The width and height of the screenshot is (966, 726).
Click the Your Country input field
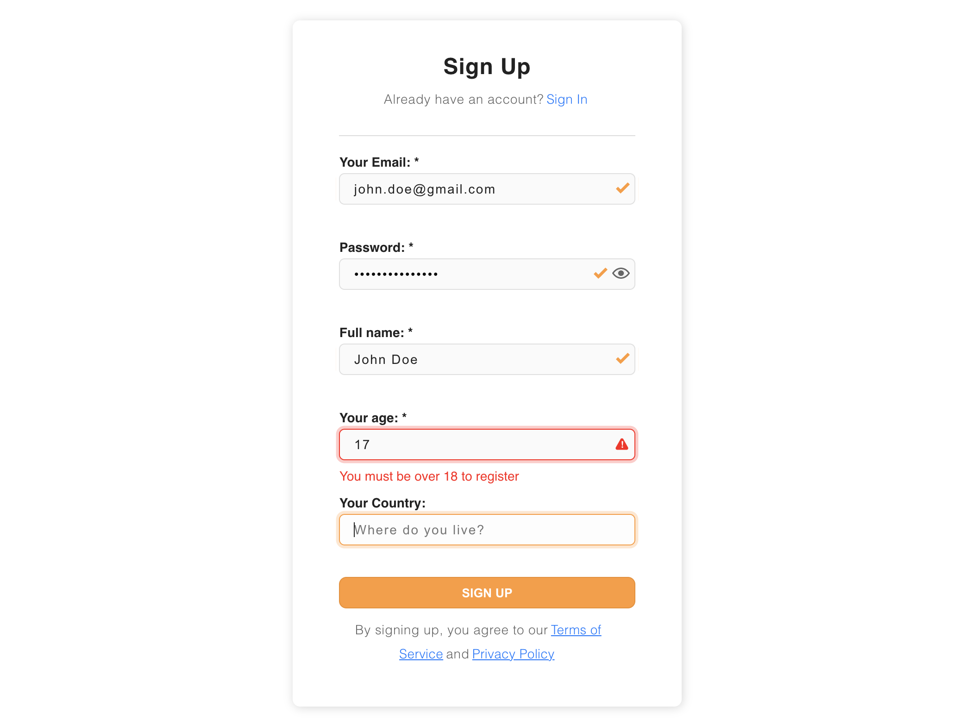[487, 529]
